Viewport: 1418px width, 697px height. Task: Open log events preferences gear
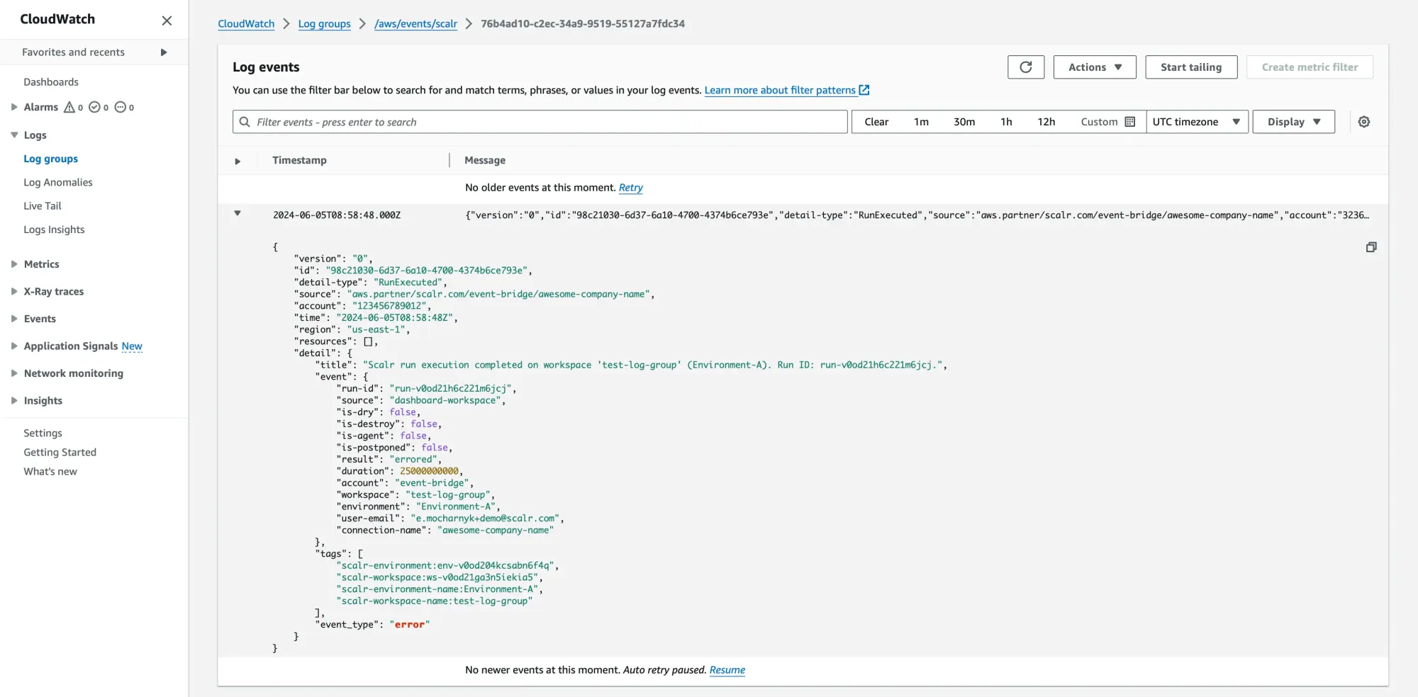(1363, 122)
